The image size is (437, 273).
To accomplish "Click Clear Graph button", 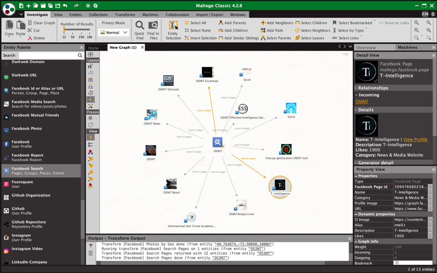I will [x=41, y=23].
